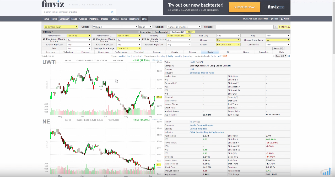The height and width of the screenshot is (177, 335).
Task: Open the Average True Range dropdown
Action: coord(129,48)
